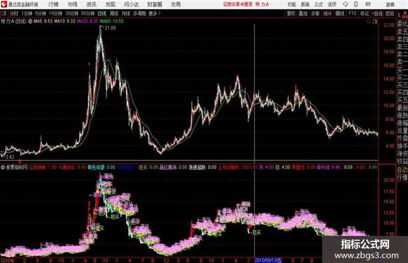Click the 通达信 red logo icon
This screenshot has height=263, width=408.
4,4
